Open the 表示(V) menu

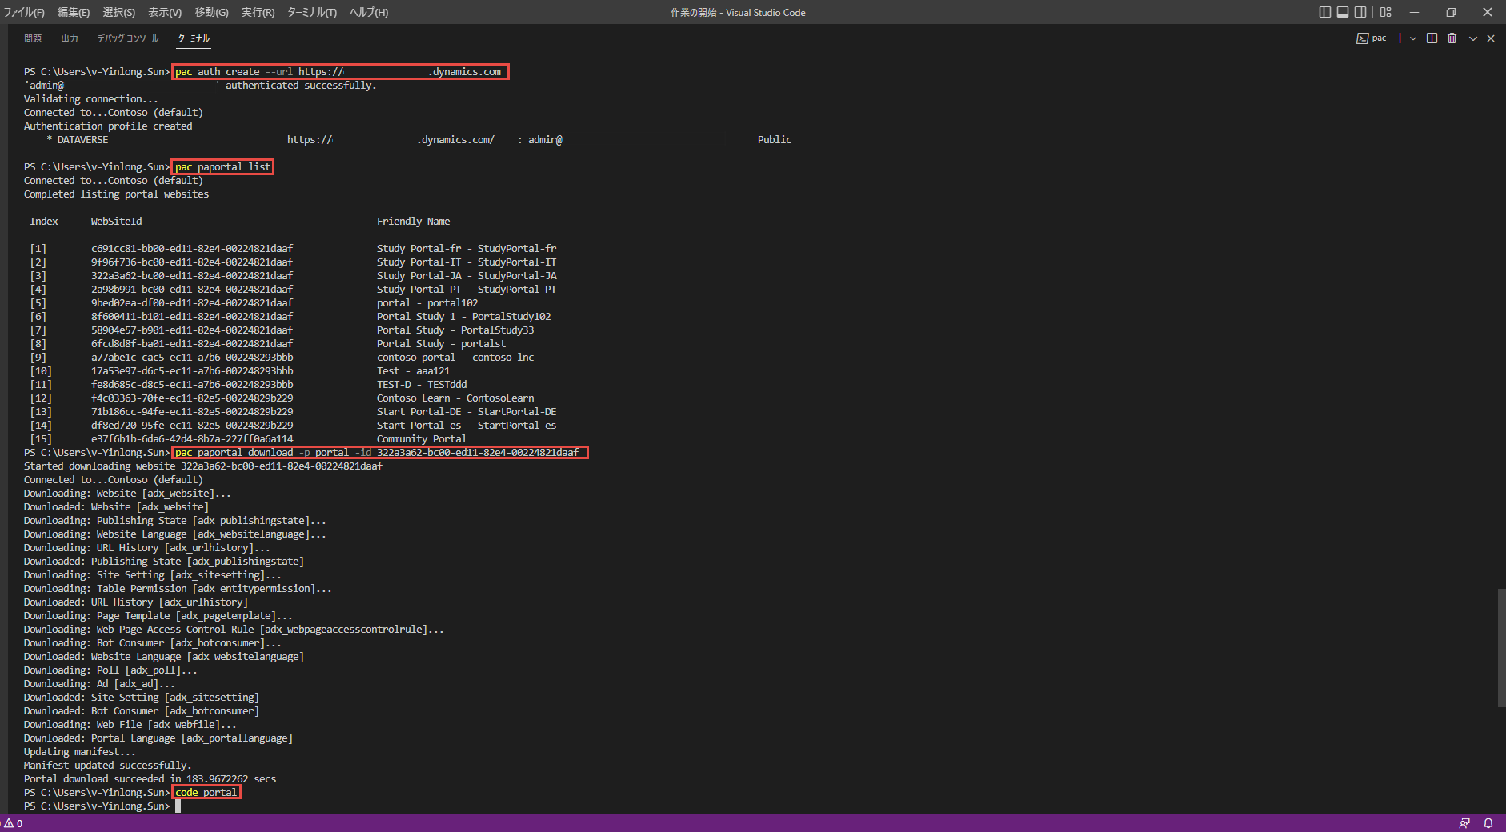point(165,12)
